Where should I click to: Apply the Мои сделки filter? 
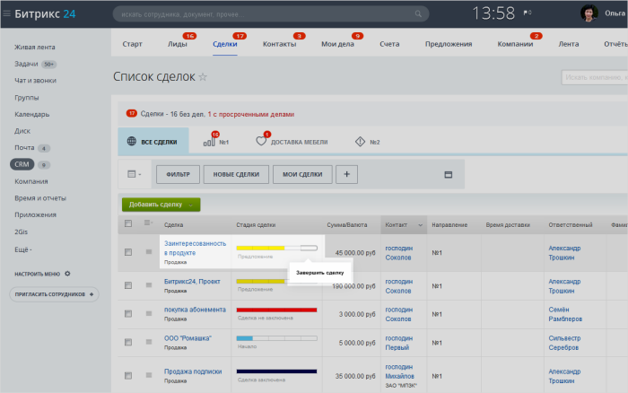click(x=302, y=174)
